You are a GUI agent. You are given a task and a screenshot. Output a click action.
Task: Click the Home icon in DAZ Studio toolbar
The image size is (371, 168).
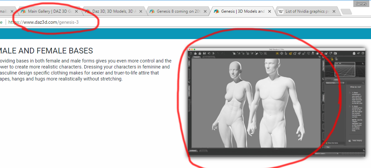point(354,53)
